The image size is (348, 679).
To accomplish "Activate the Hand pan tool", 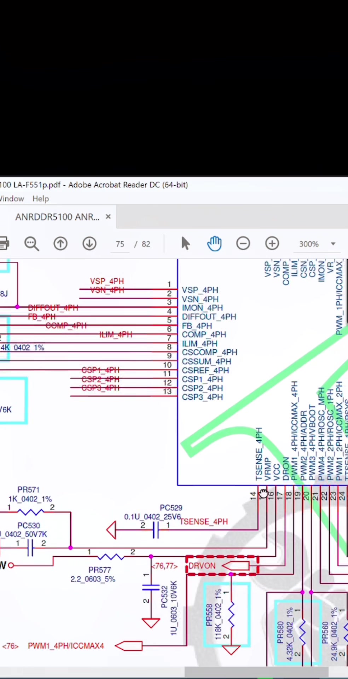I will pyautogui.click(x=214, y=244).
